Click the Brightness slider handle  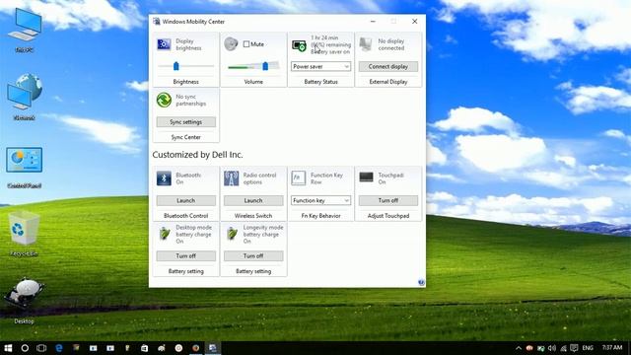[175, 66]
